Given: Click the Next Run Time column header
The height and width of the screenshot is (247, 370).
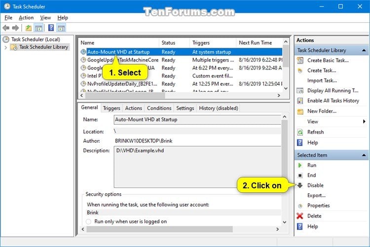Looking at the screenshot, I should coord(259,43).
